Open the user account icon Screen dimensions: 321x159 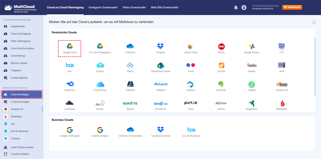244,7
